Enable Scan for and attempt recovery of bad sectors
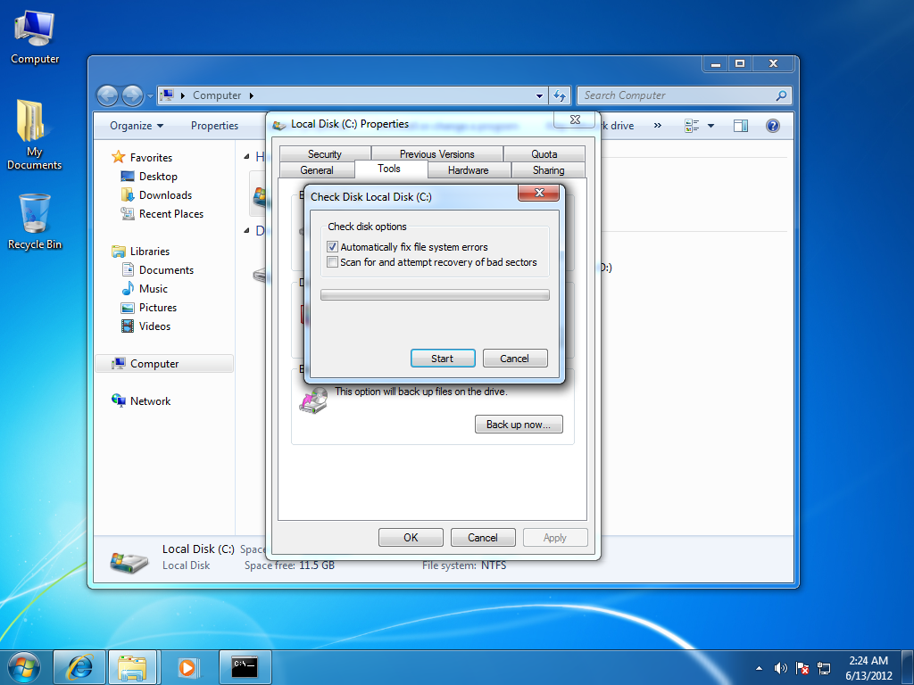This screenshot has height=685, width=914. [332, 261]
